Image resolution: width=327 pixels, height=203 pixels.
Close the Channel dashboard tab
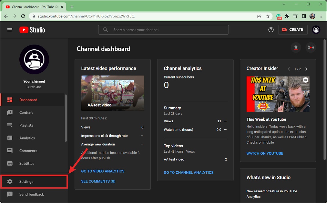[62, 7]
